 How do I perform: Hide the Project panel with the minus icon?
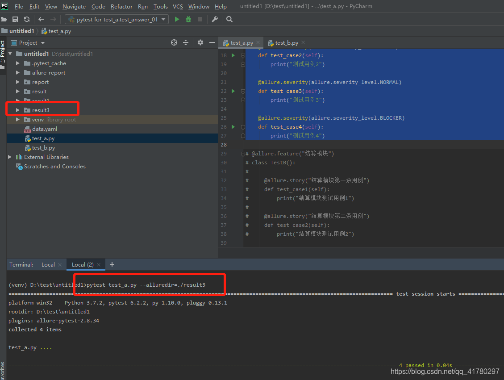(x=212, y=42)
